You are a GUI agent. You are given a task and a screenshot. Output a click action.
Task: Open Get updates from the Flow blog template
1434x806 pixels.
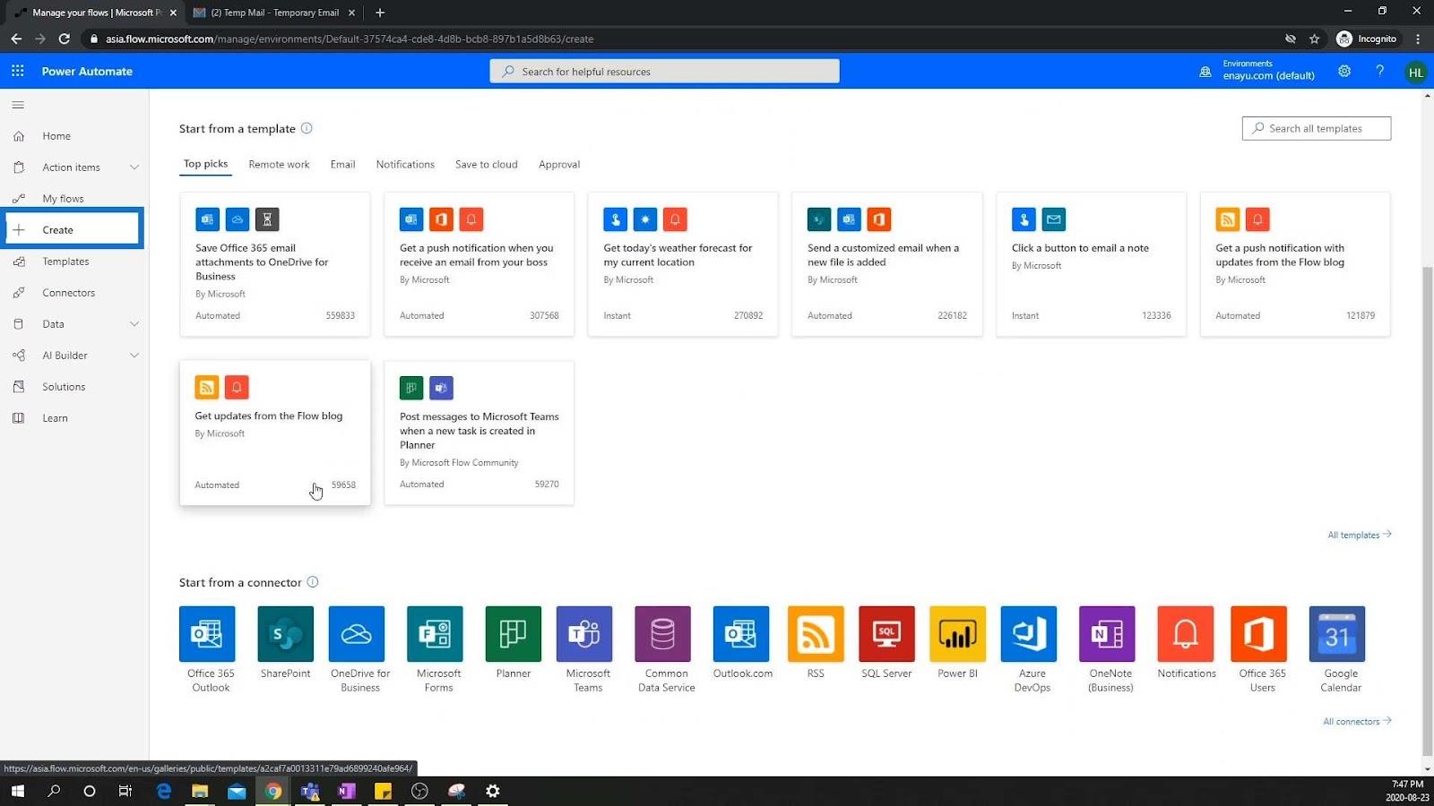[x=275, y=433]
